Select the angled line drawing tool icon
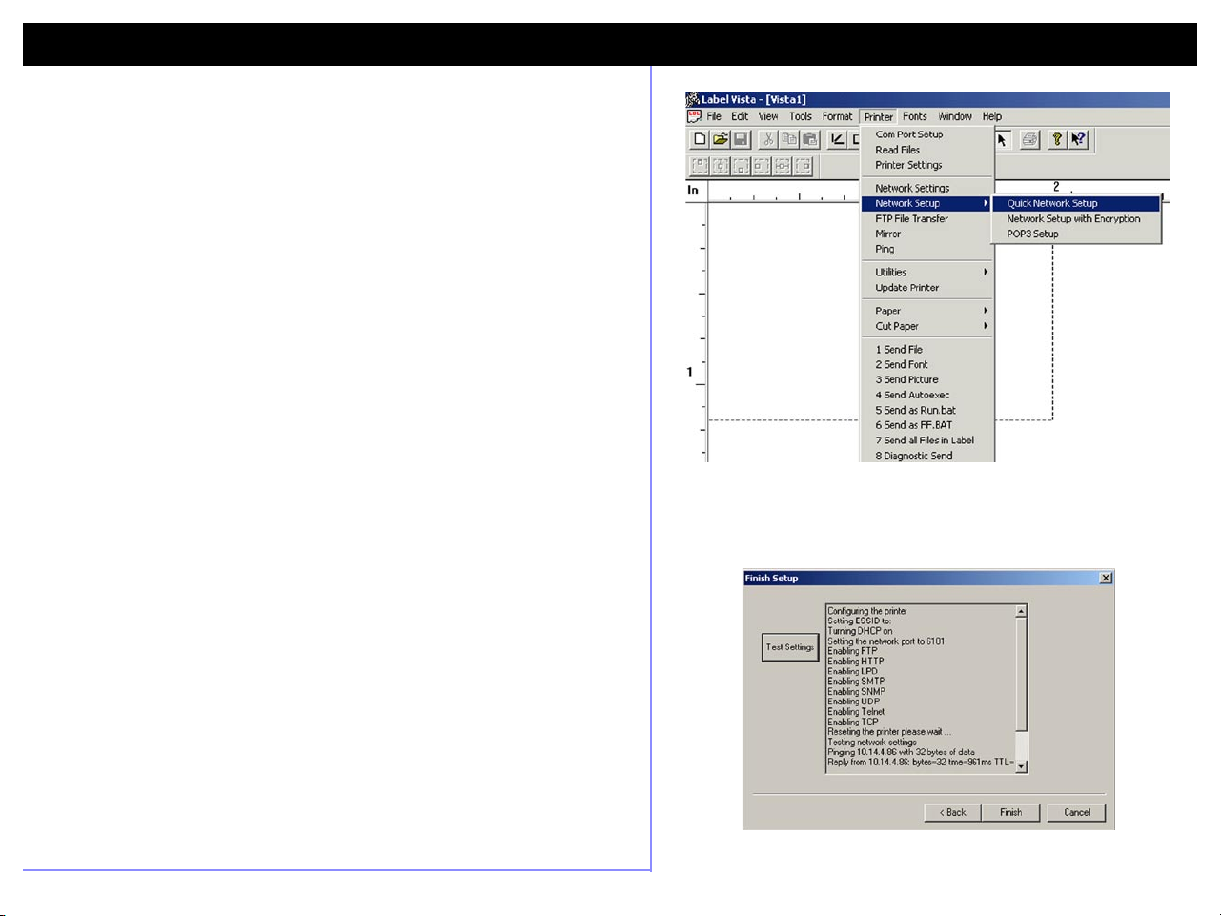The width and height of the screenshot is (1221, 916). coord(837,139)
